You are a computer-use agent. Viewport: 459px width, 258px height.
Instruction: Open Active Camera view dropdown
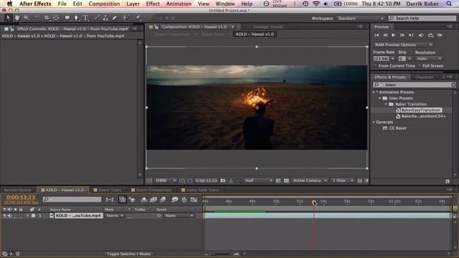[x=309, y=181]
